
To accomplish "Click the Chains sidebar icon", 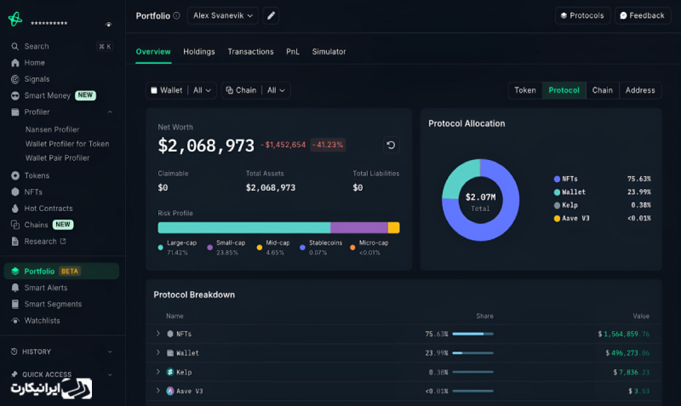I will pos(15,225).
